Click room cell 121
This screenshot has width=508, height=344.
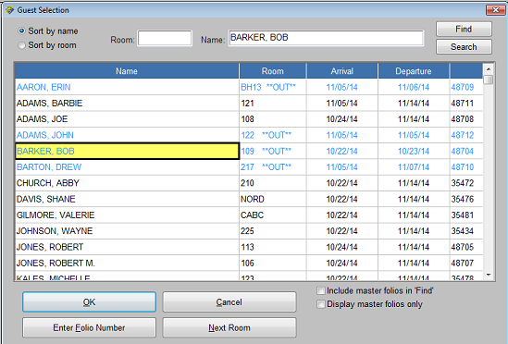272,103
